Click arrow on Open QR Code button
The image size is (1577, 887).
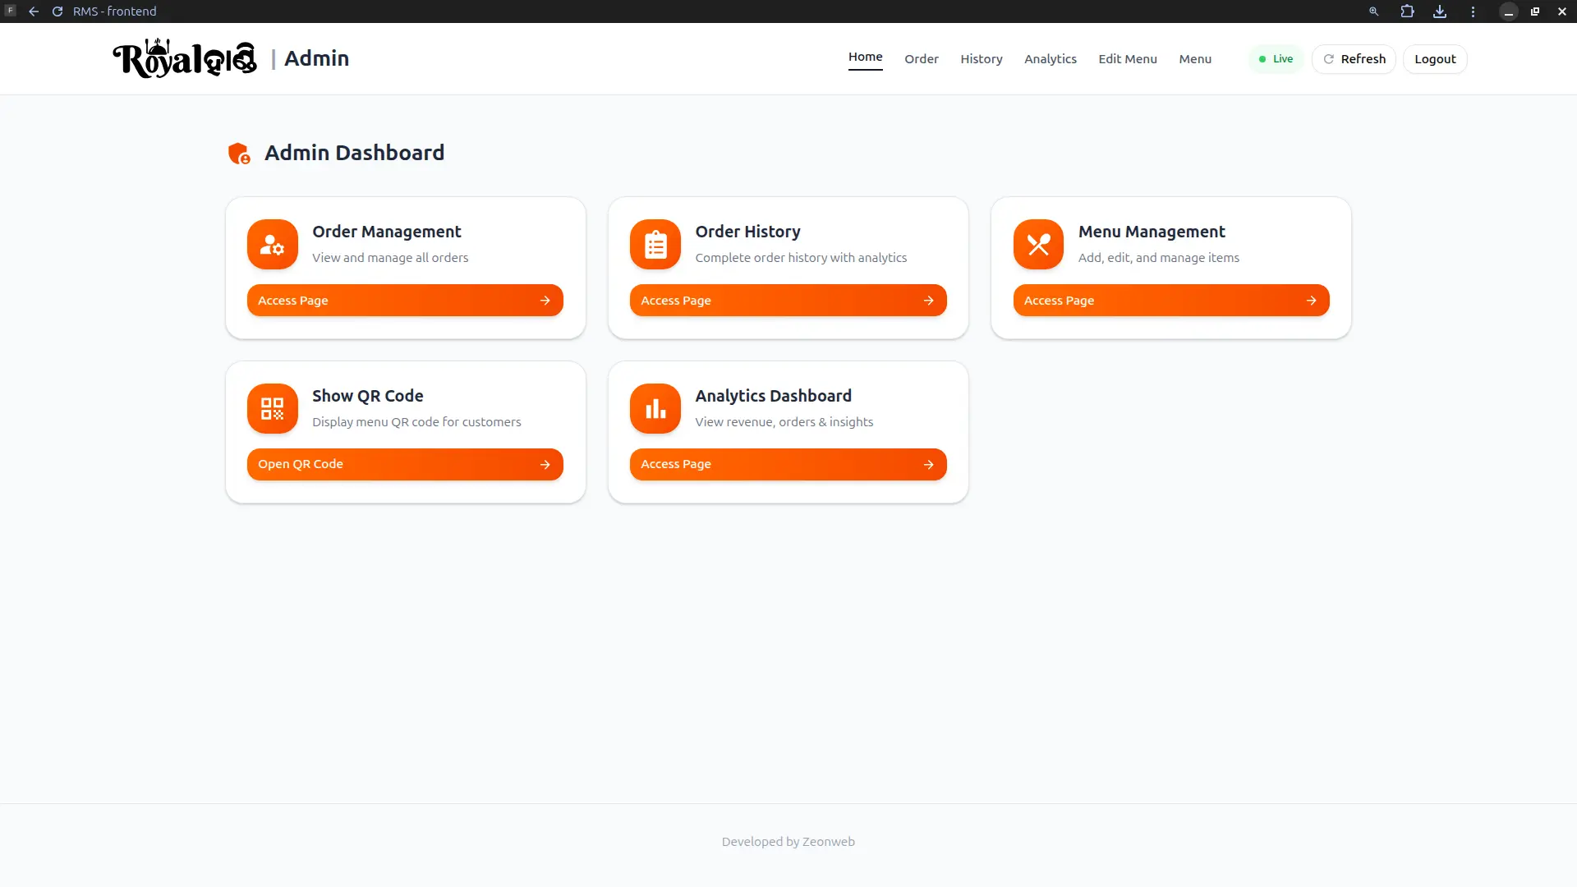tap(545, 465)
